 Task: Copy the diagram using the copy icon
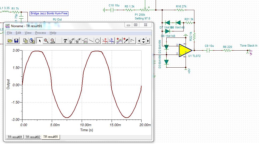pos(25,41)
